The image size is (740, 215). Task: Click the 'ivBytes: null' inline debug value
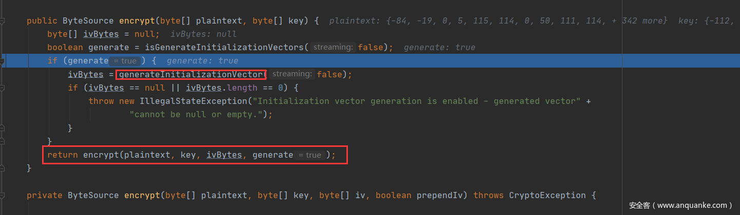pos(204,34)
